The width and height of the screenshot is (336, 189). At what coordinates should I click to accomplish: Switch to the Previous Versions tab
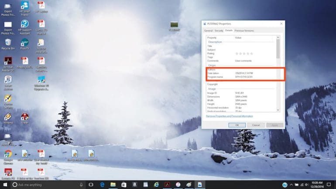[x=244, y=31]
